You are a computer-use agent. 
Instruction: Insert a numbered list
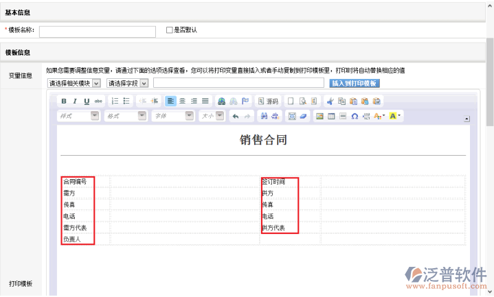pos(115,101)
